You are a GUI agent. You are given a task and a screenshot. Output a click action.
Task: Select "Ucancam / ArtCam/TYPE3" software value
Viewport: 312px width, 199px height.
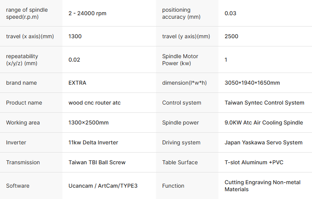pyautogui.click(x=103, y=186)
